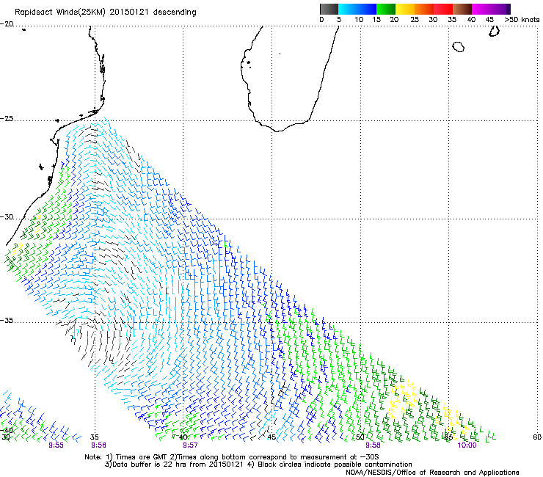Click the magenta-purple 40-50 knots color band
Viewport: 543px width, 477px height.
point(491,9)
